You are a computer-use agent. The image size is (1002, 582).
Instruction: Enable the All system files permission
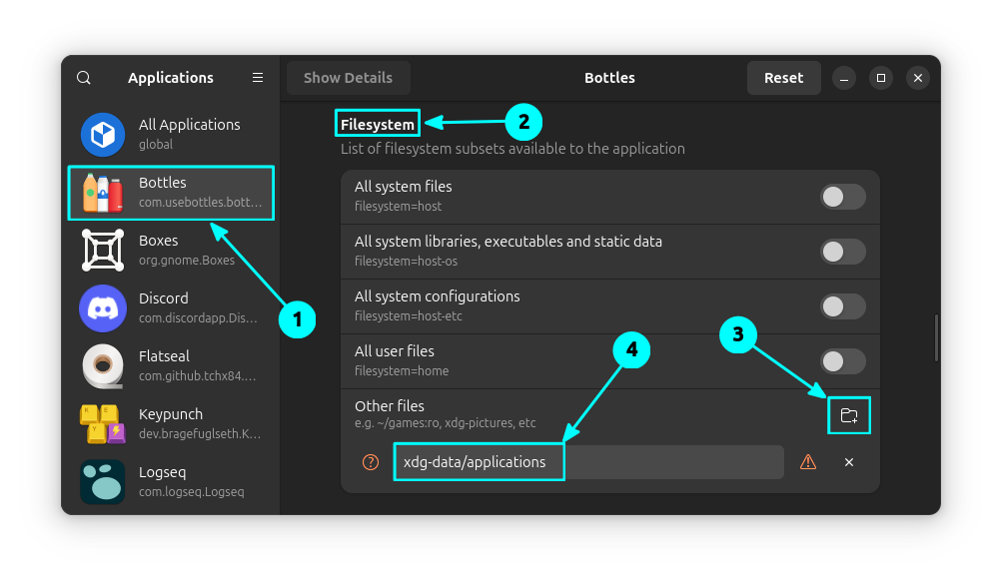[x=842, y=197]
